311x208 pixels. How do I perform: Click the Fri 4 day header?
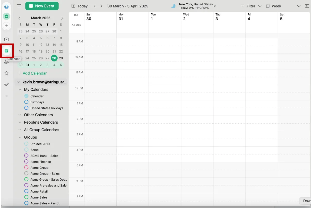249,17
